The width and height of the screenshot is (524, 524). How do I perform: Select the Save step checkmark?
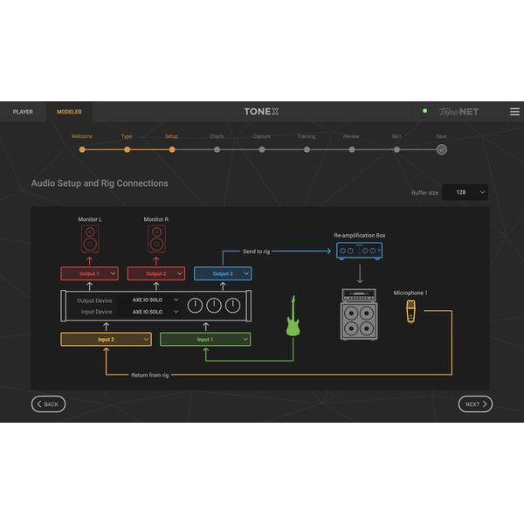coord(442,149)
